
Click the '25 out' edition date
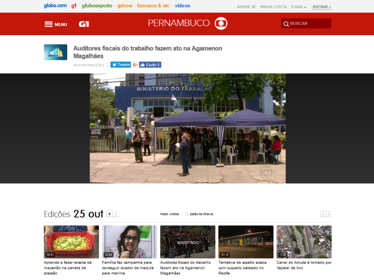point(88,214)
